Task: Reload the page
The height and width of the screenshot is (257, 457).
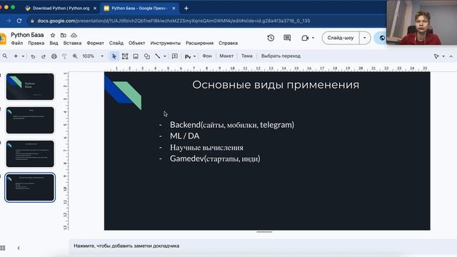Action: coord(19,21)
